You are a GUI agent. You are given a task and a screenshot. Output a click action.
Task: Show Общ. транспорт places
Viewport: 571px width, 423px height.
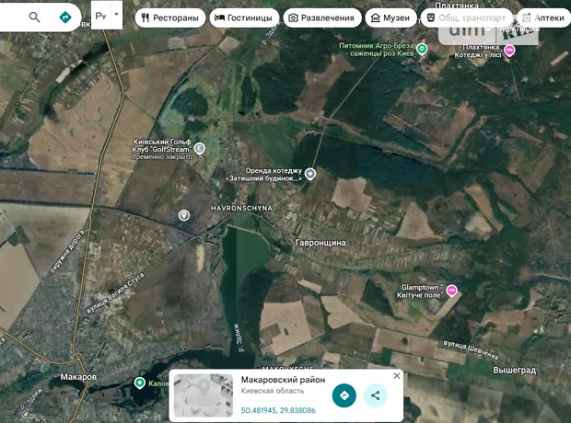tap(465, 17)
